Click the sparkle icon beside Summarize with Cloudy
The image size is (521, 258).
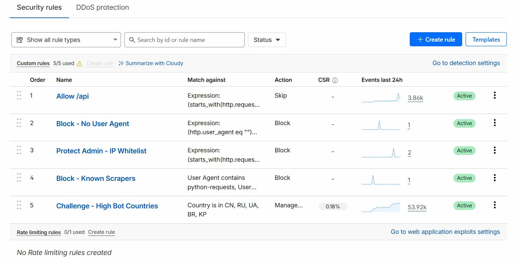coord(121,63)
